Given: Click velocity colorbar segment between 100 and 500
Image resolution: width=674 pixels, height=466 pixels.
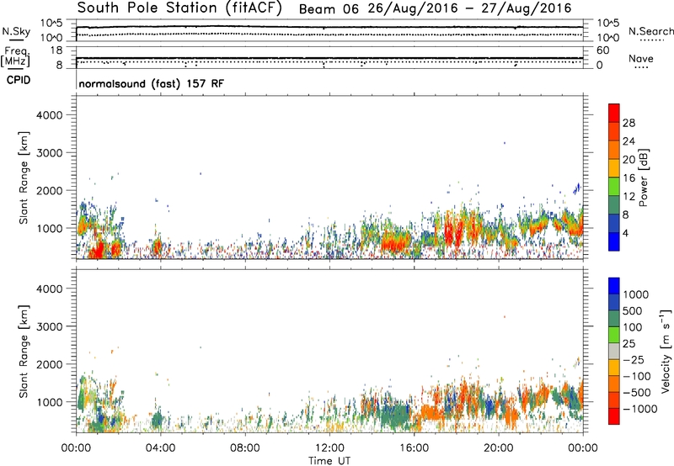Looking at the screenshot, I should pos(614,319).
